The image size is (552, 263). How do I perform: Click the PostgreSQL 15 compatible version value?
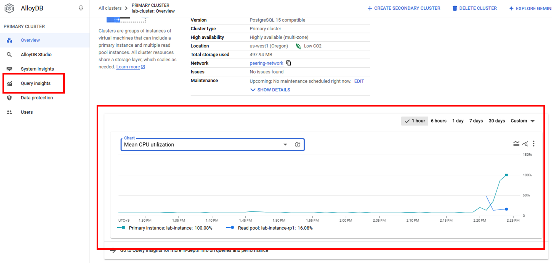pyautogui.click(x=277, y=20)
